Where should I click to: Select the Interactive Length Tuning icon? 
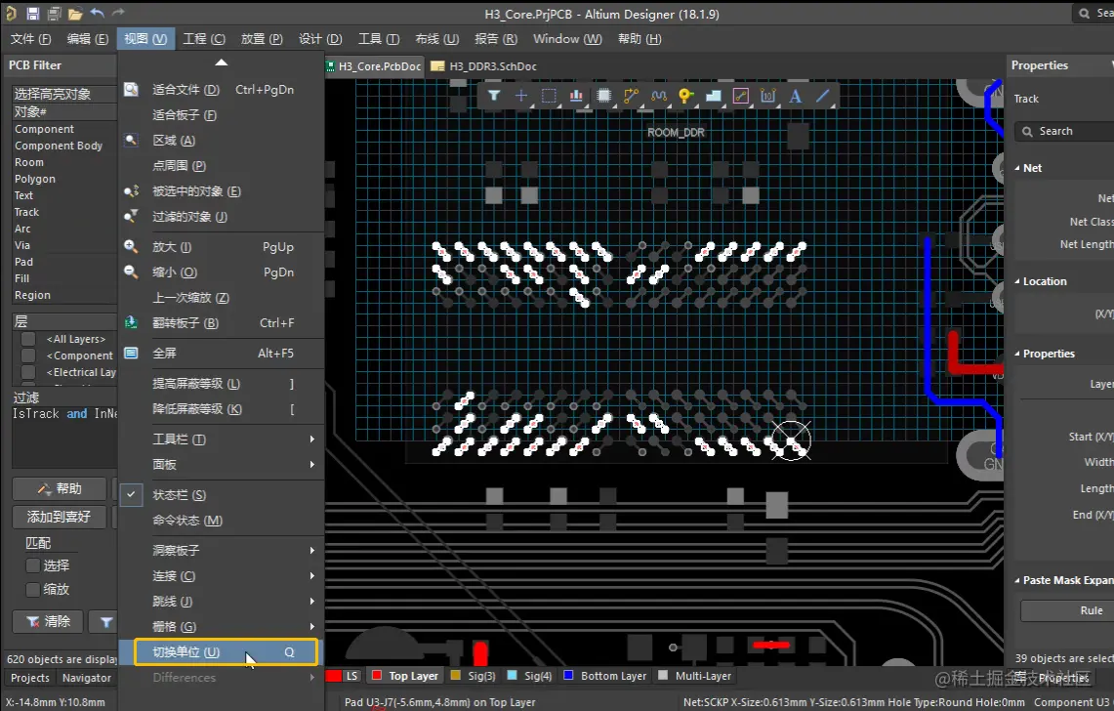[x=659, y=96]
